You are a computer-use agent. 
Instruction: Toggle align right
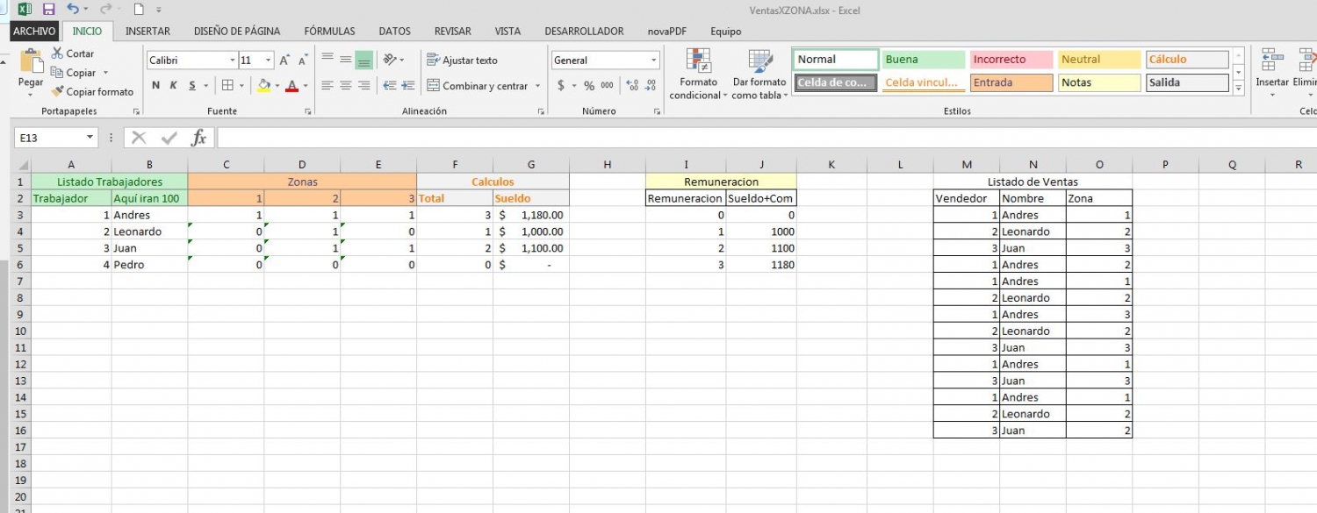[x=363, y=86]
